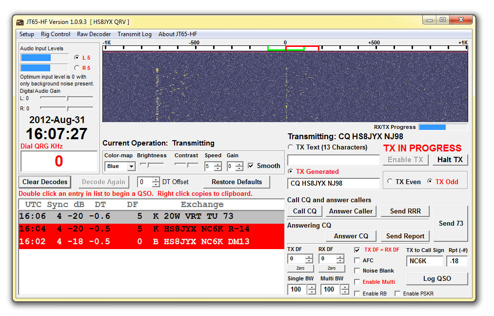Click the Halt TX button
This screenshot has height=316, width=494.
pos(450,160)
